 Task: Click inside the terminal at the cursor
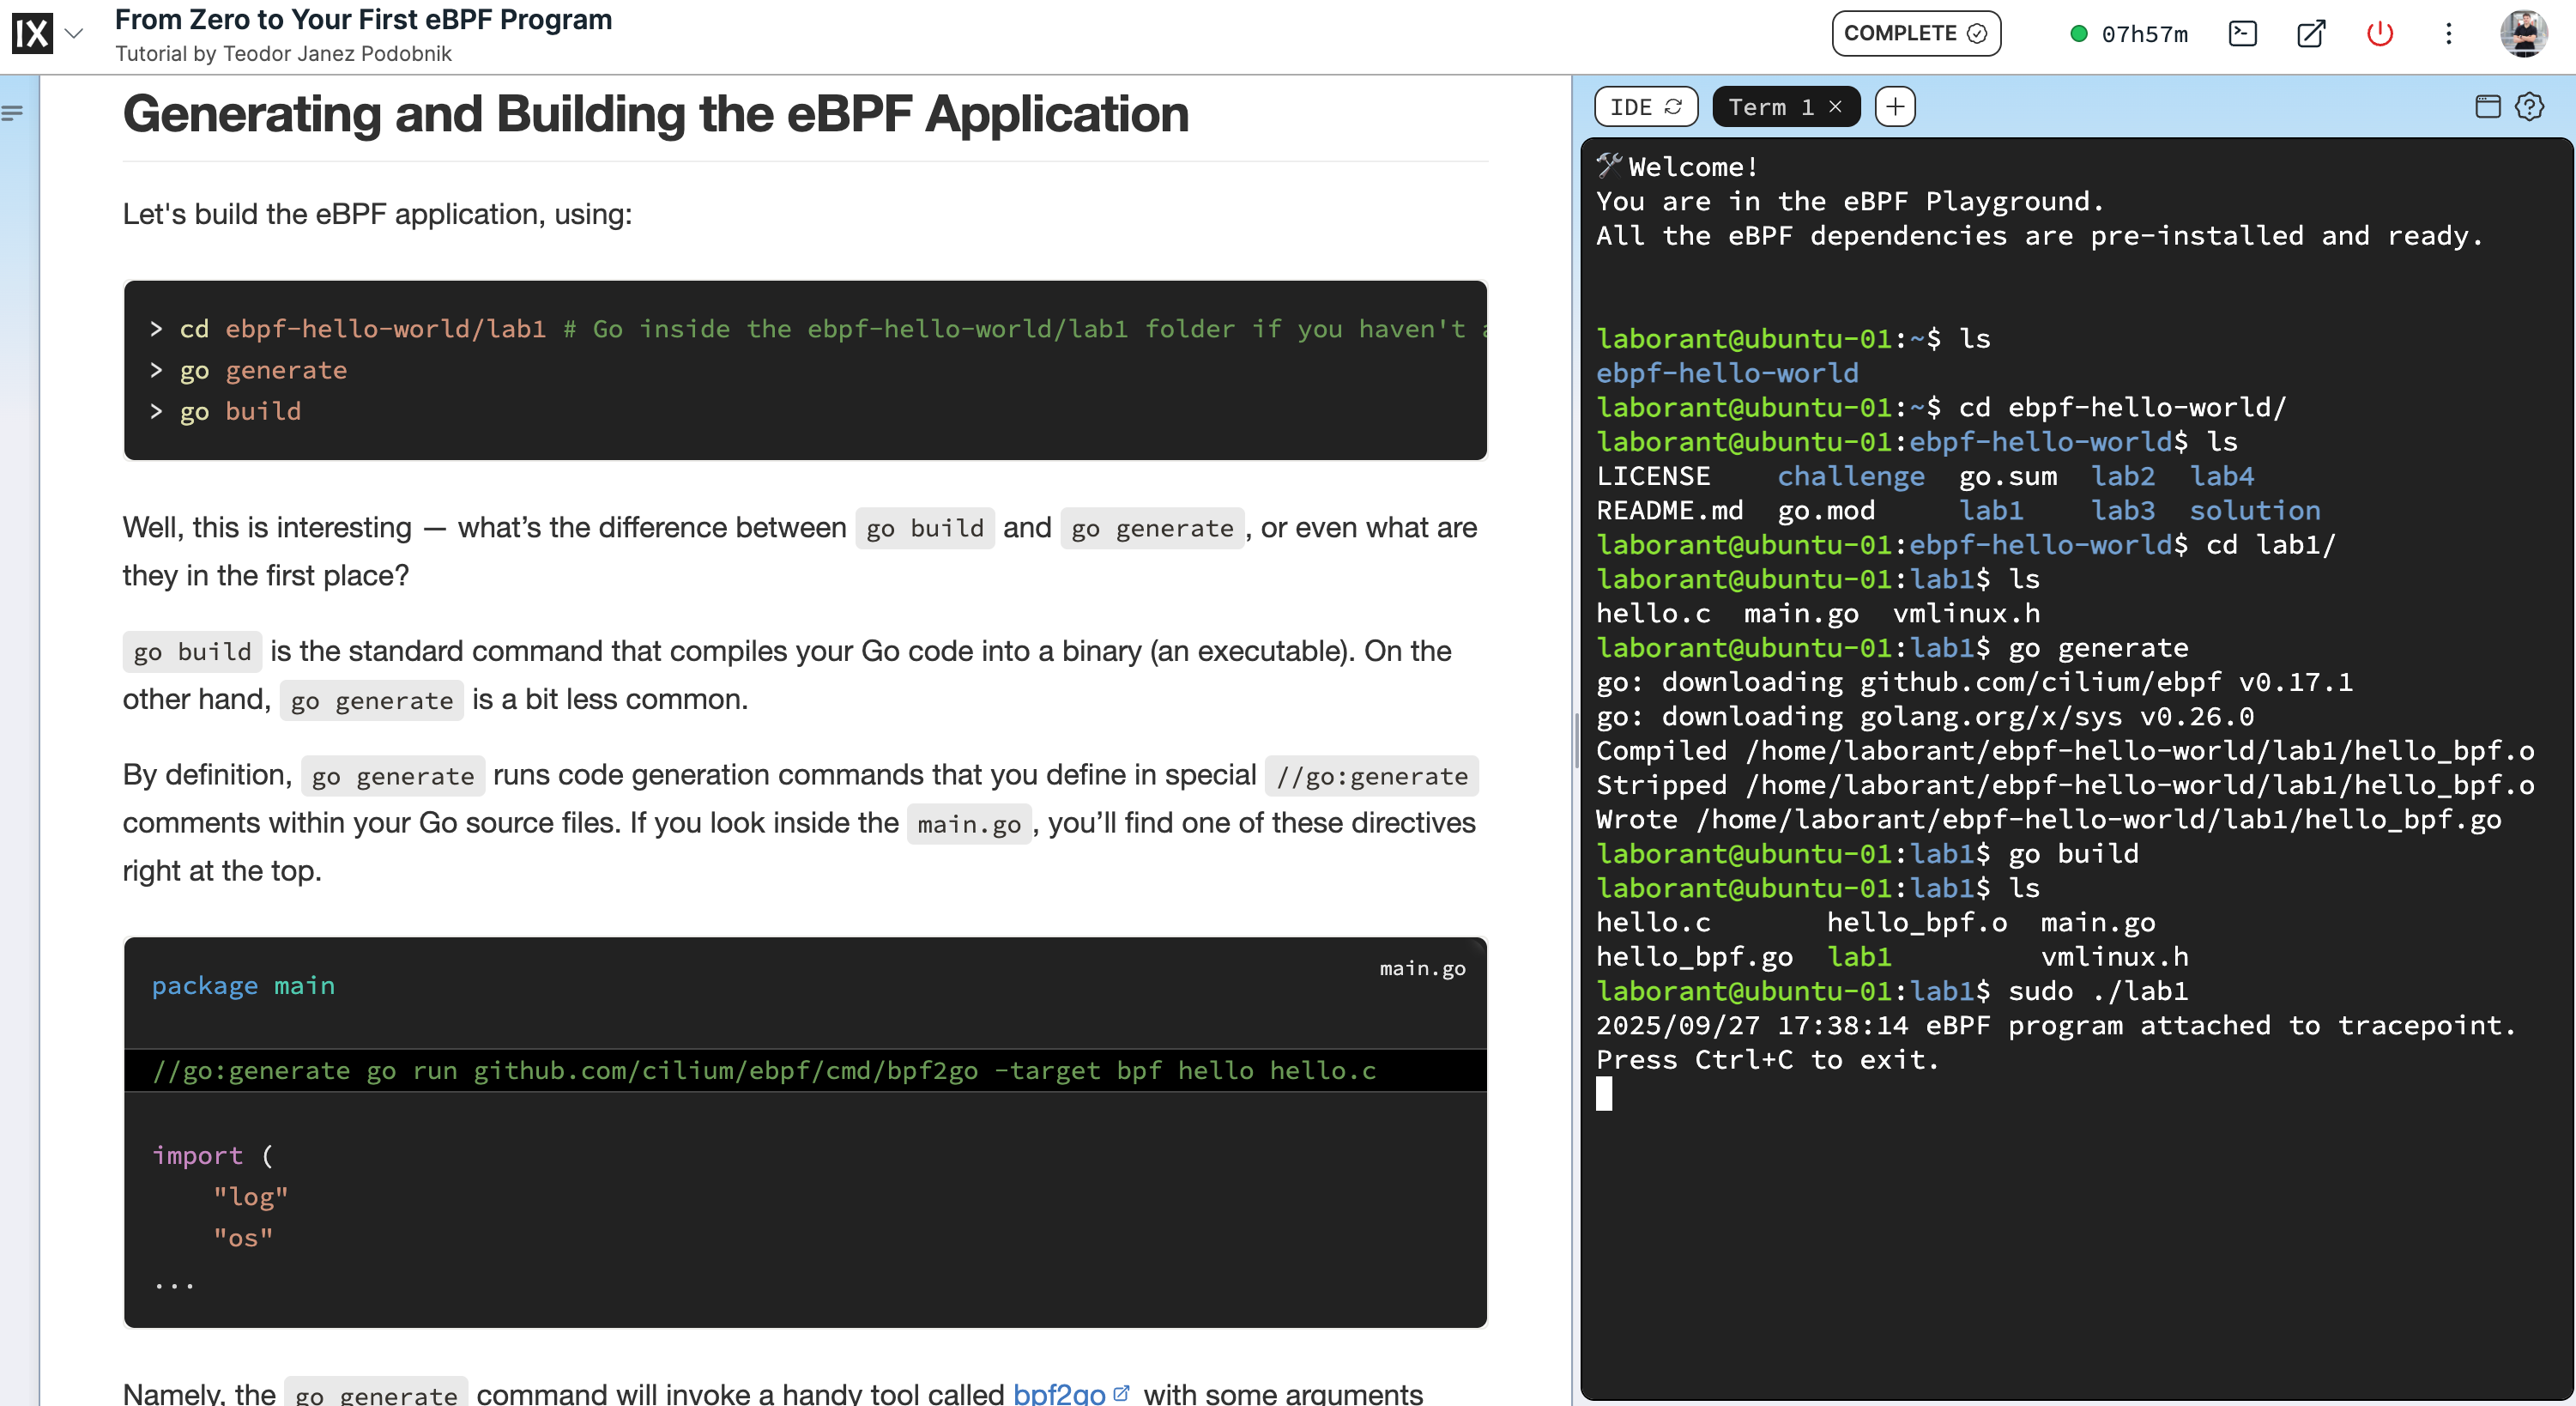tap(1604, 1094)
